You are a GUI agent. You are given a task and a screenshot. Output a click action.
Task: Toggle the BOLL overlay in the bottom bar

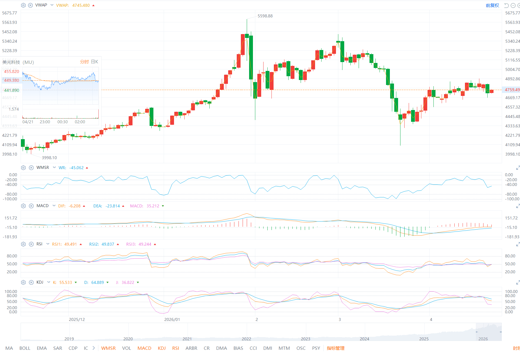click(x=25, y=348)
